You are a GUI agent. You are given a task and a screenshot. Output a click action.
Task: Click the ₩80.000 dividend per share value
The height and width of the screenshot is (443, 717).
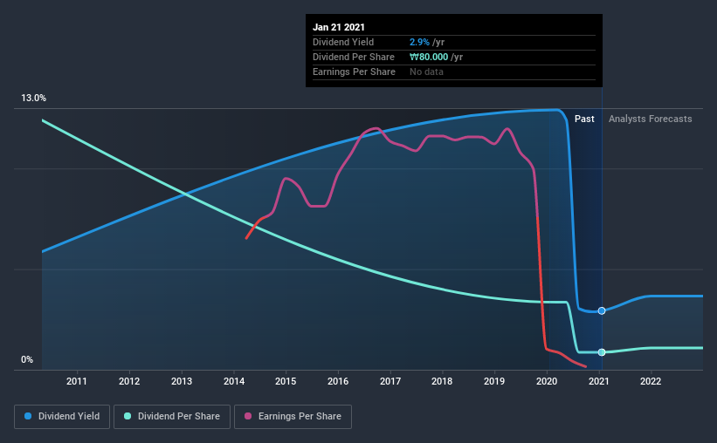pos(429,57)
